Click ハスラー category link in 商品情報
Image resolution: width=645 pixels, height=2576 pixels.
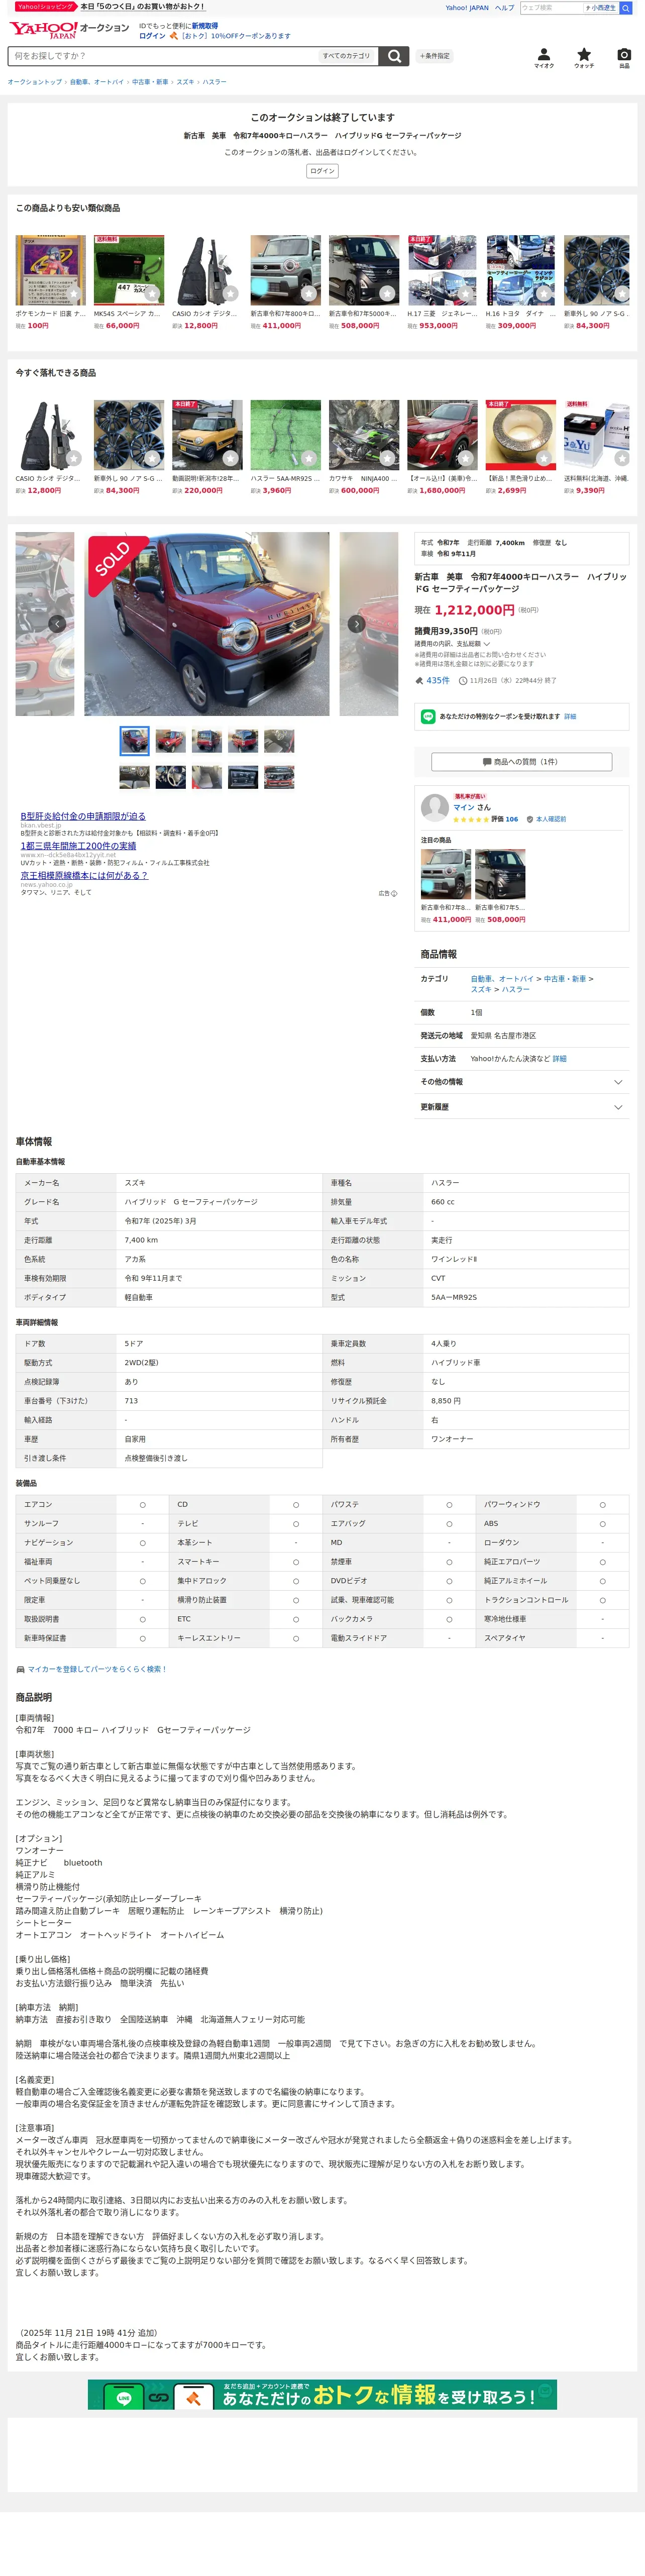click(516, 989)
